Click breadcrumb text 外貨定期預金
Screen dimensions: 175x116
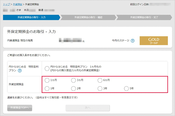pyautogui.click(x=32, y=4)
